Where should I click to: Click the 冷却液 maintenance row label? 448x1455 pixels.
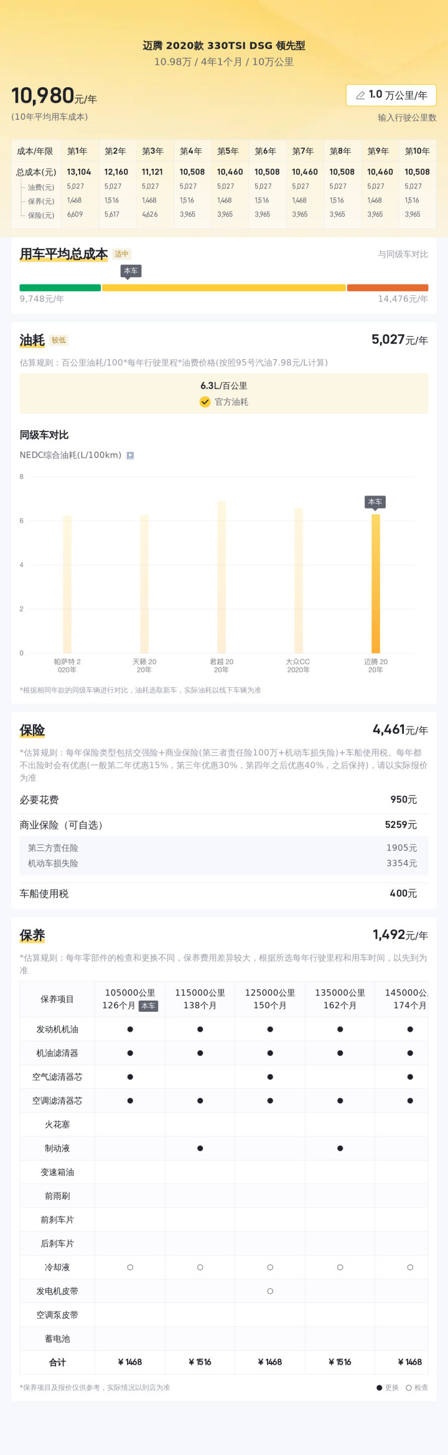click(57, 1267)
